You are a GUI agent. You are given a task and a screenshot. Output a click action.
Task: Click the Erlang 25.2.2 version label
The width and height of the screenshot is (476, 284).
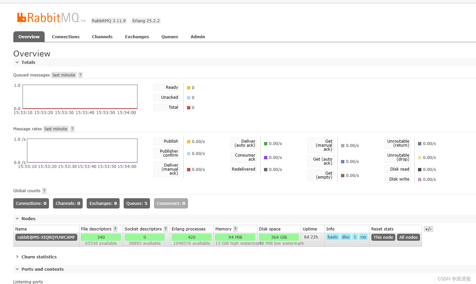(x=146, y=21)
